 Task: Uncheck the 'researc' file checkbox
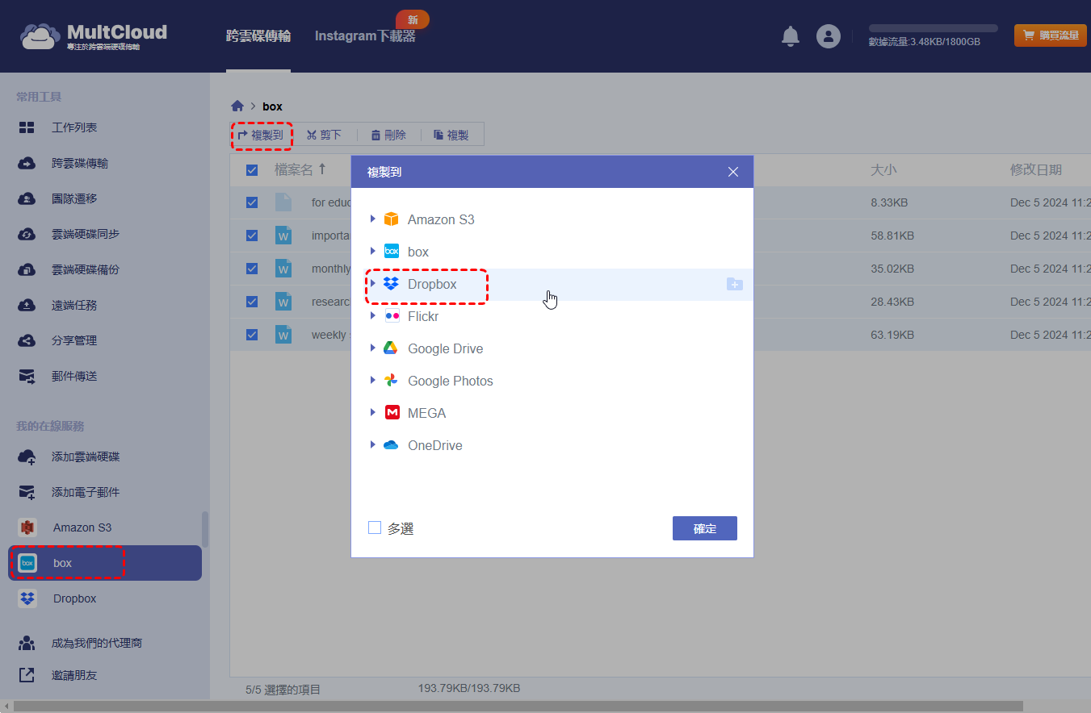point(252,302)
